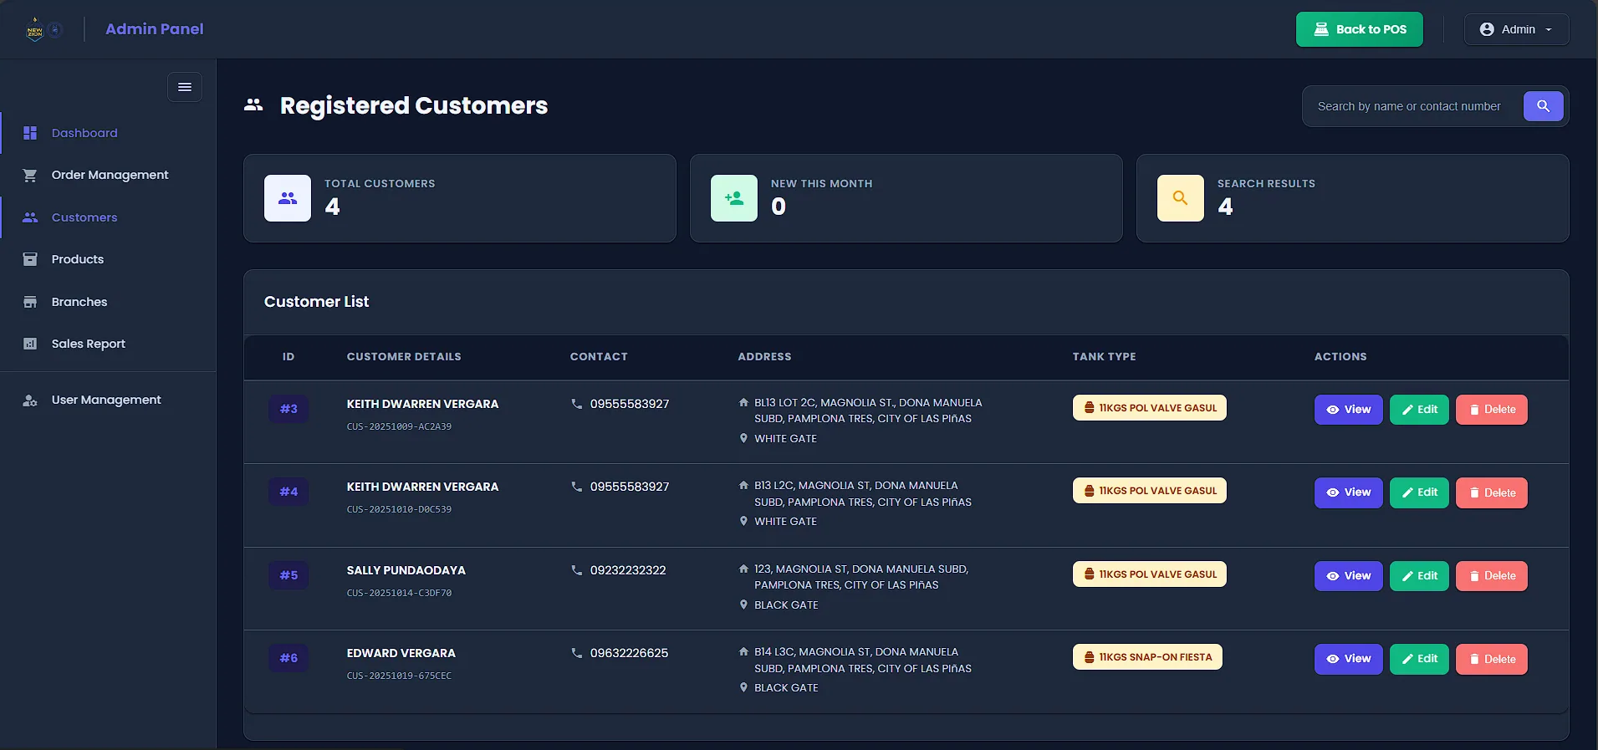The height and width of the screenshot is (750, 1598).
Task: Click home icon for 123, Magnolia St address
Action: 743,569
